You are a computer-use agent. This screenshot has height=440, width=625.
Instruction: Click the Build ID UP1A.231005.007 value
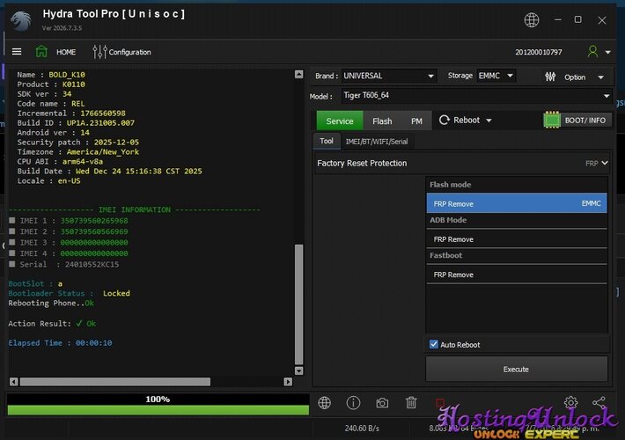(x=100, y=122)
